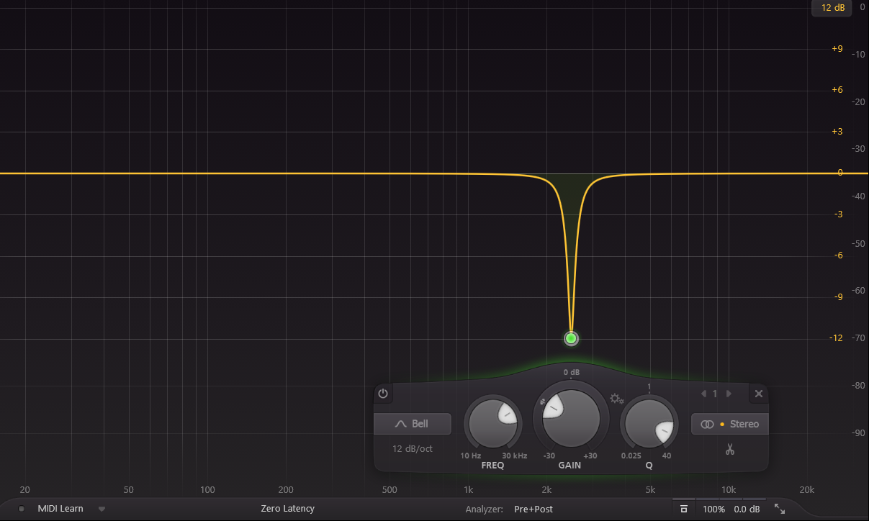Image resolution: width=869 pixels, height=521 pixels.
Task: Click output options icon beside 100%
Action: [683, 509]
